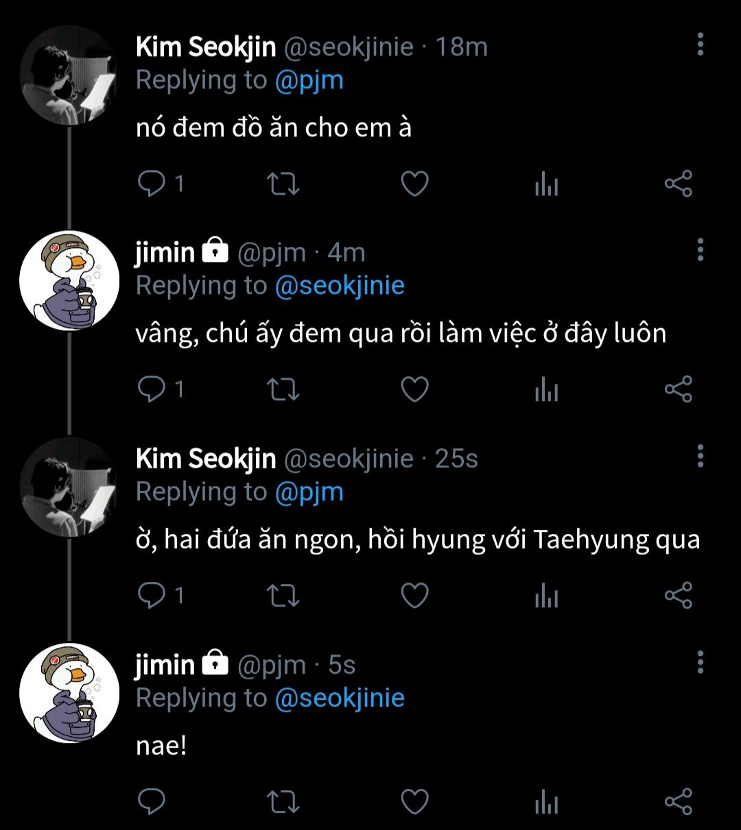Like jimin's 'vâng, chú ấy' tweet
Screen dimensions: 741x830
coord(414,389)
